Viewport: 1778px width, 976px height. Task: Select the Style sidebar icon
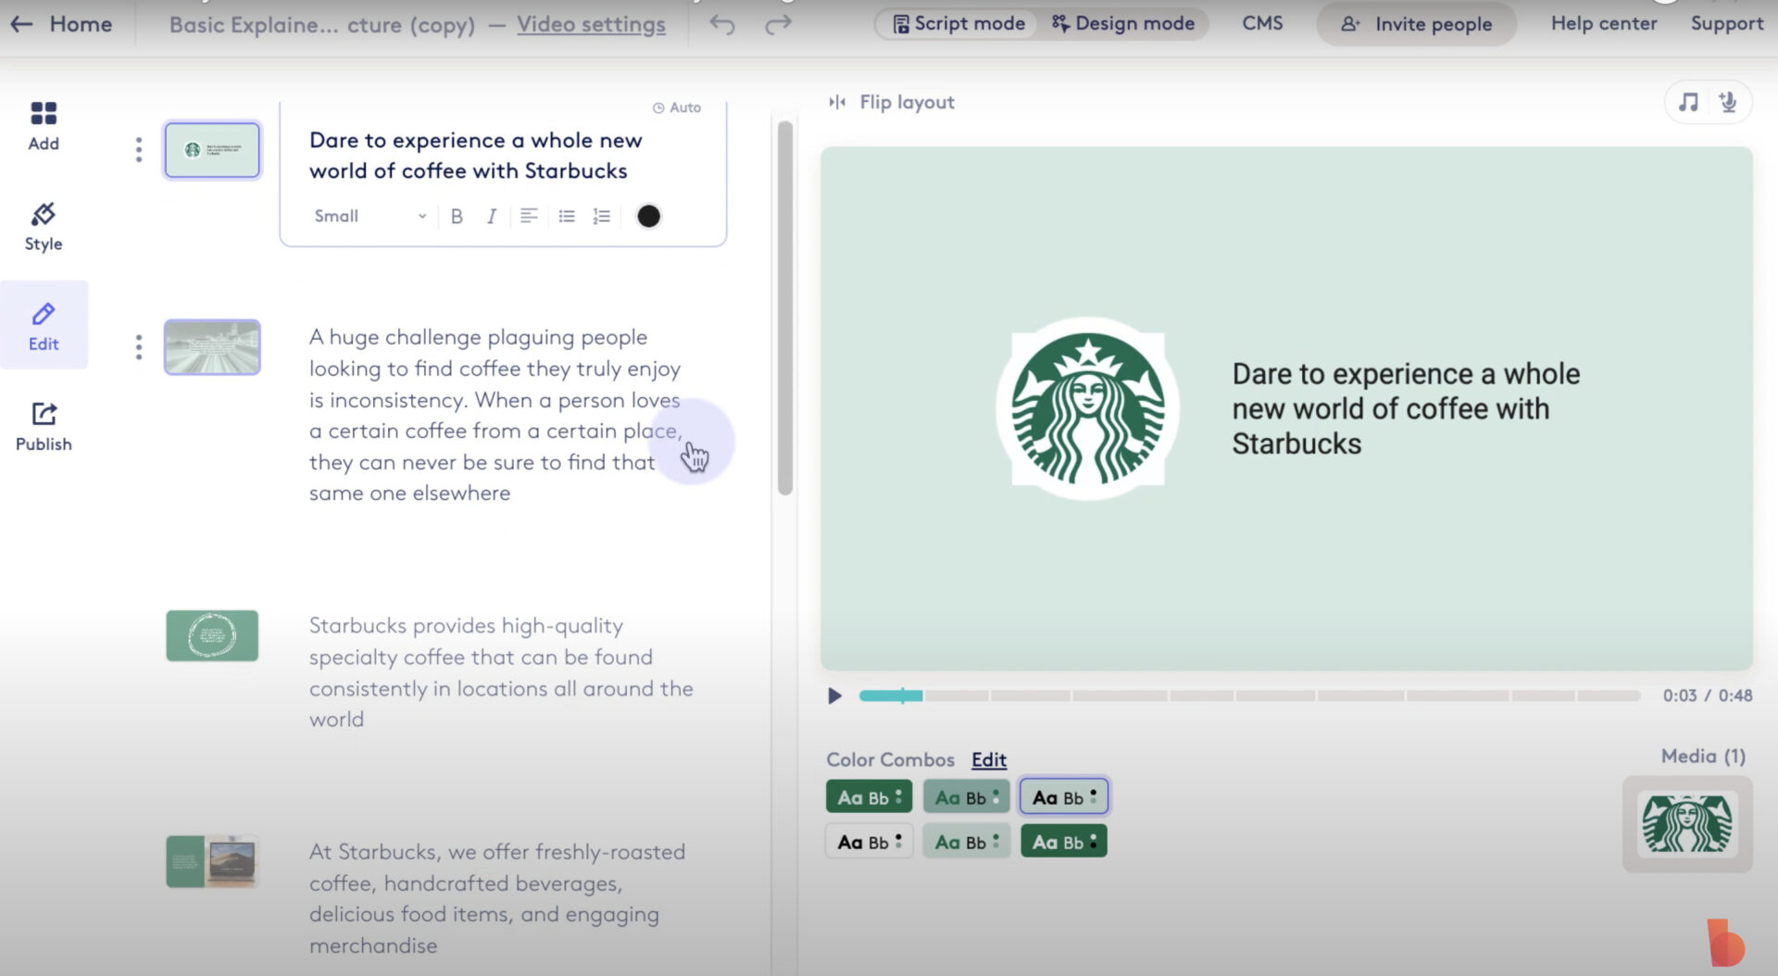[x=43, y=226]
